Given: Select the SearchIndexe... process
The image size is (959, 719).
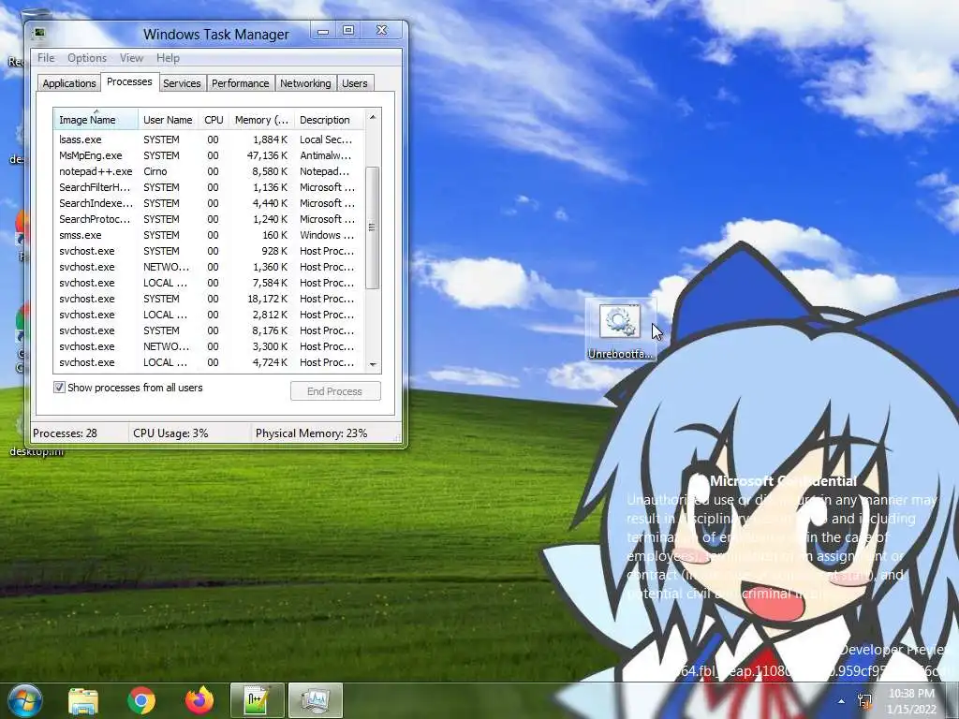Looking at the screenshot, I should 208,203.
